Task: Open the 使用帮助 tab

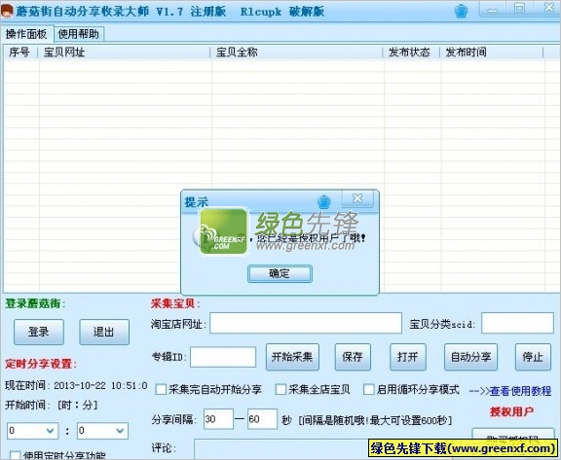Action: coord(79,34)
